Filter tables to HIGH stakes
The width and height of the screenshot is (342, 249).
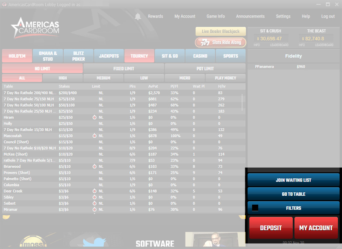click(62, 78)
